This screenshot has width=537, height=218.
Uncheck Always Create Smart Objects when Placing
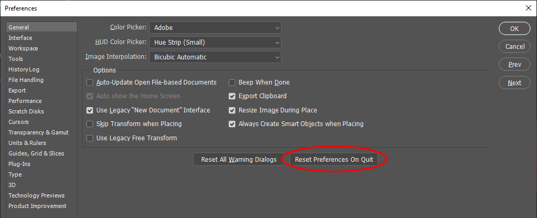[x=232, y=124]
